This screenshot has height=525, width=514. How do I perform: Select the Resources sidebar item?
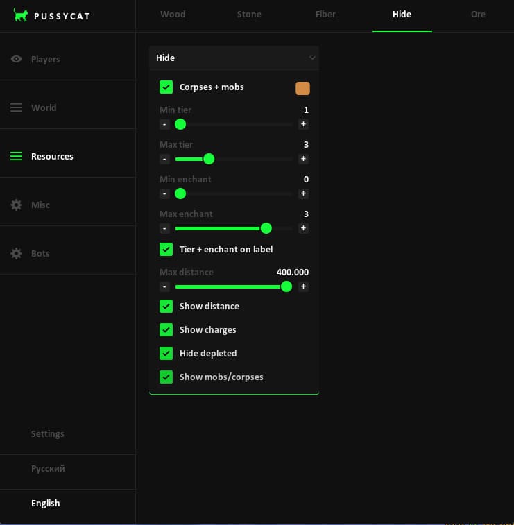point(68,156)
